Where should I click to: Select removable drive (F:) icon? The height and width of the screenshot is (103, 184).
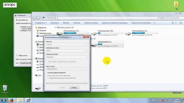[94, 45]
